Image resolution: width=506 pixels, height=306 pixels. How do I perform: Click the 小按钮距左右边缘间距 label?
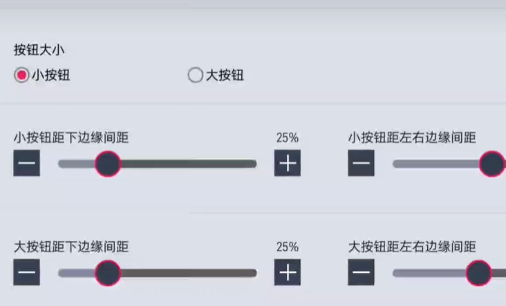[412, 137]
